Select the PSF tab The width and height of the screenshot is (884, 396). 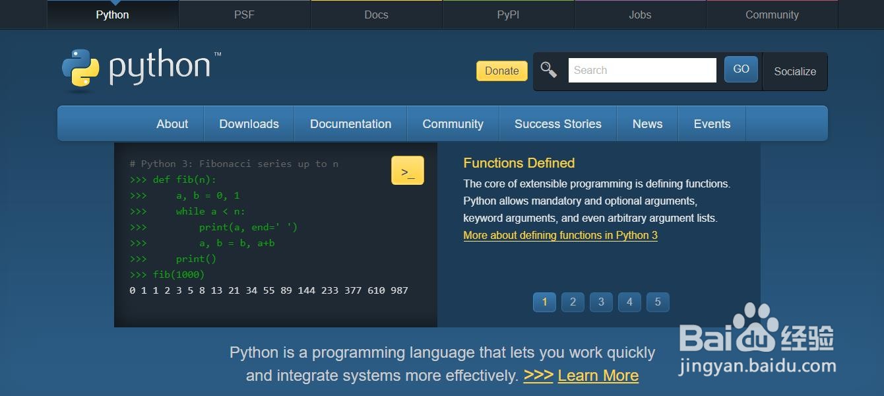[x=244, y=15]
